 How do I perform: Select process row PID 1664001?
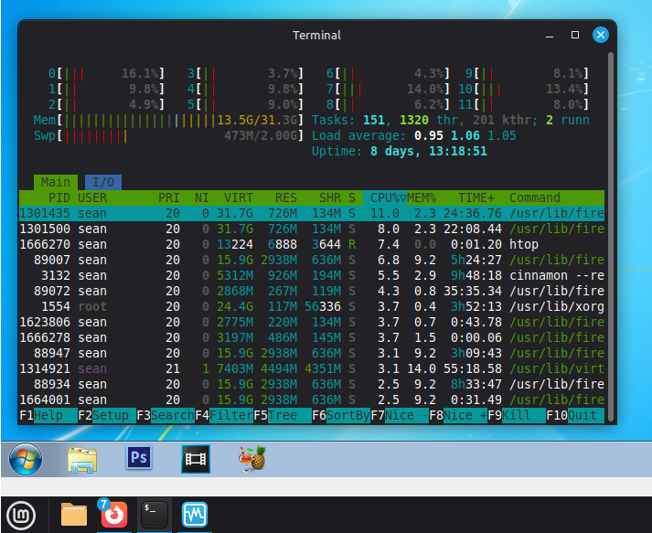coord(312,400)
